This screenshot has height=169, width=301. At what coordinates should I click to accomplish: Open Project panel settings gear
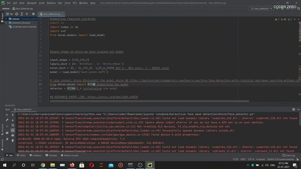pos(33,14)
